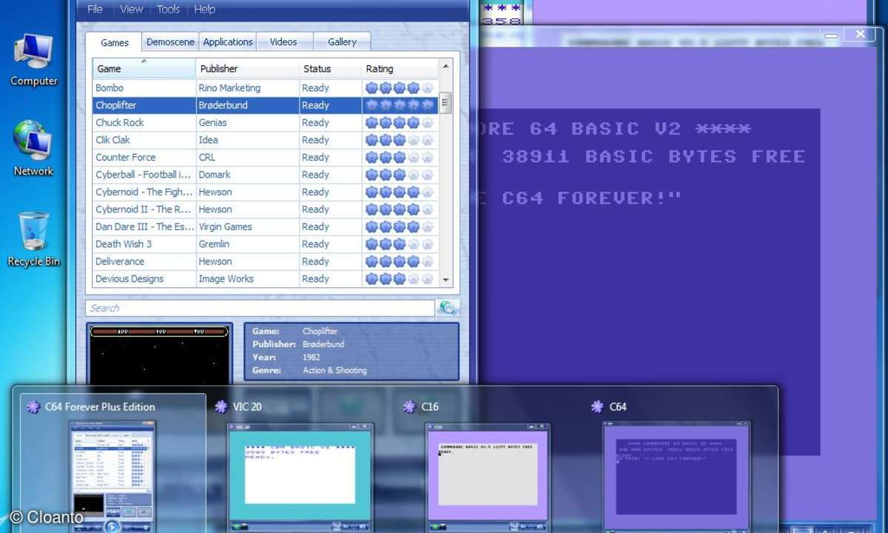Viewport: 888px width, 533px height.
Task: Select the Cybernoid II - The R... game row
Action: pyautogui.click(x=264, y=209)
